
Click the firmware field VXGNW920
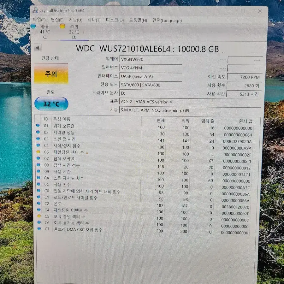[151, 59]
